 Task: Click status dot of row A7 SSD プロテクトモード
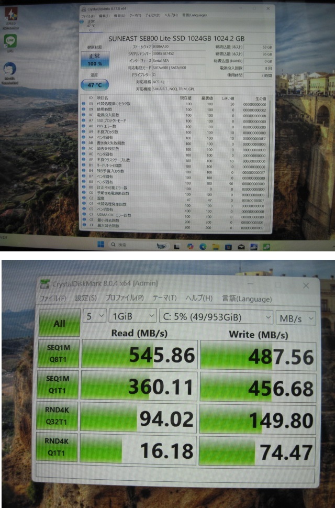click(84, 120)
